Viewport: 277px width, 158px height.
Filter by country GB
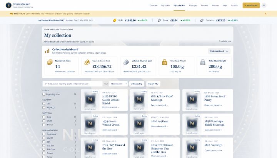[43, 104]
